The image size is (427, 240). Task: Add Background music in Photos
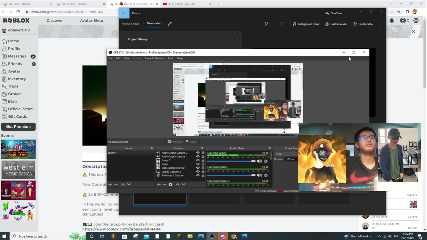pos(306,24)
